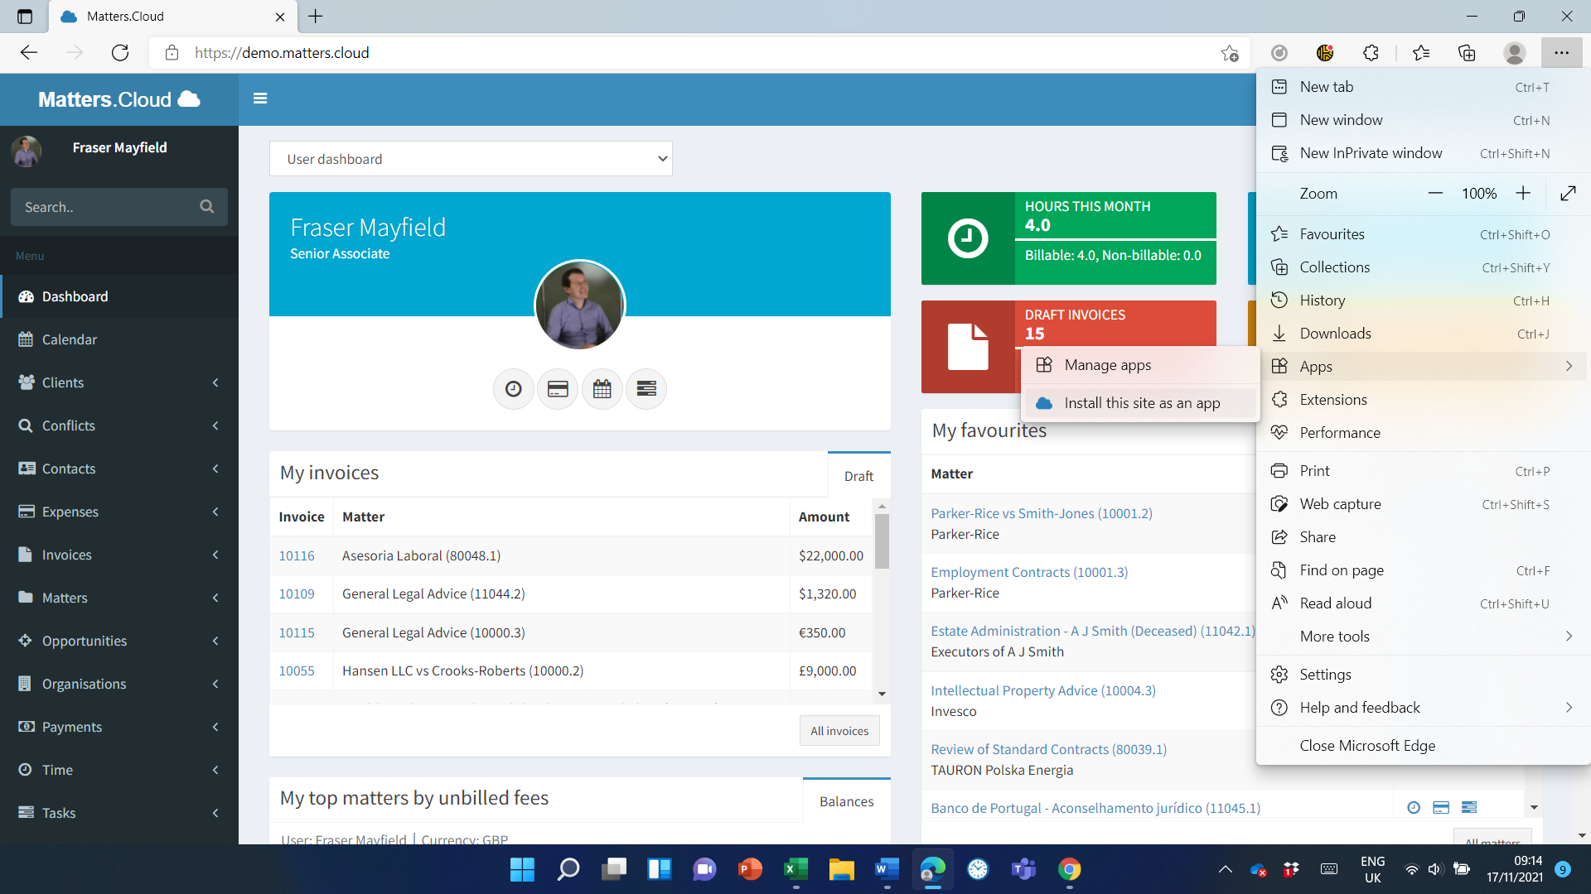Click the credit card icon on the profile card
Screen dimensions: 1591x894
(x=557, y=389)
